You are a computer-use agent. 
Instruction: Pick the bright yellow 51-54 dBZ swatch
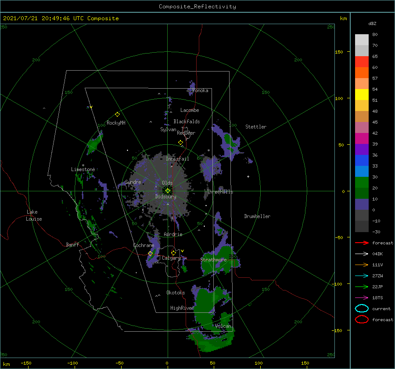click(362, 95)
